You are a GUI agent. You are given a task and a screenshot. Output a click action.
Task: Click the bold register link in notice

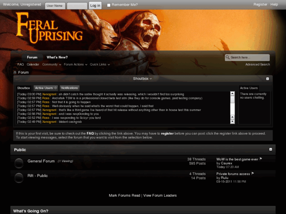pyautogui.click(x=167, y=134)
